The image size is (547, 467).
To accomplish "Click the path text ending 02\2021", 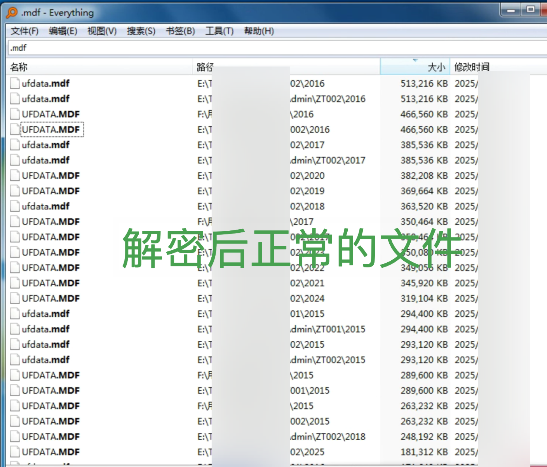I will click(x=307, y=283).
